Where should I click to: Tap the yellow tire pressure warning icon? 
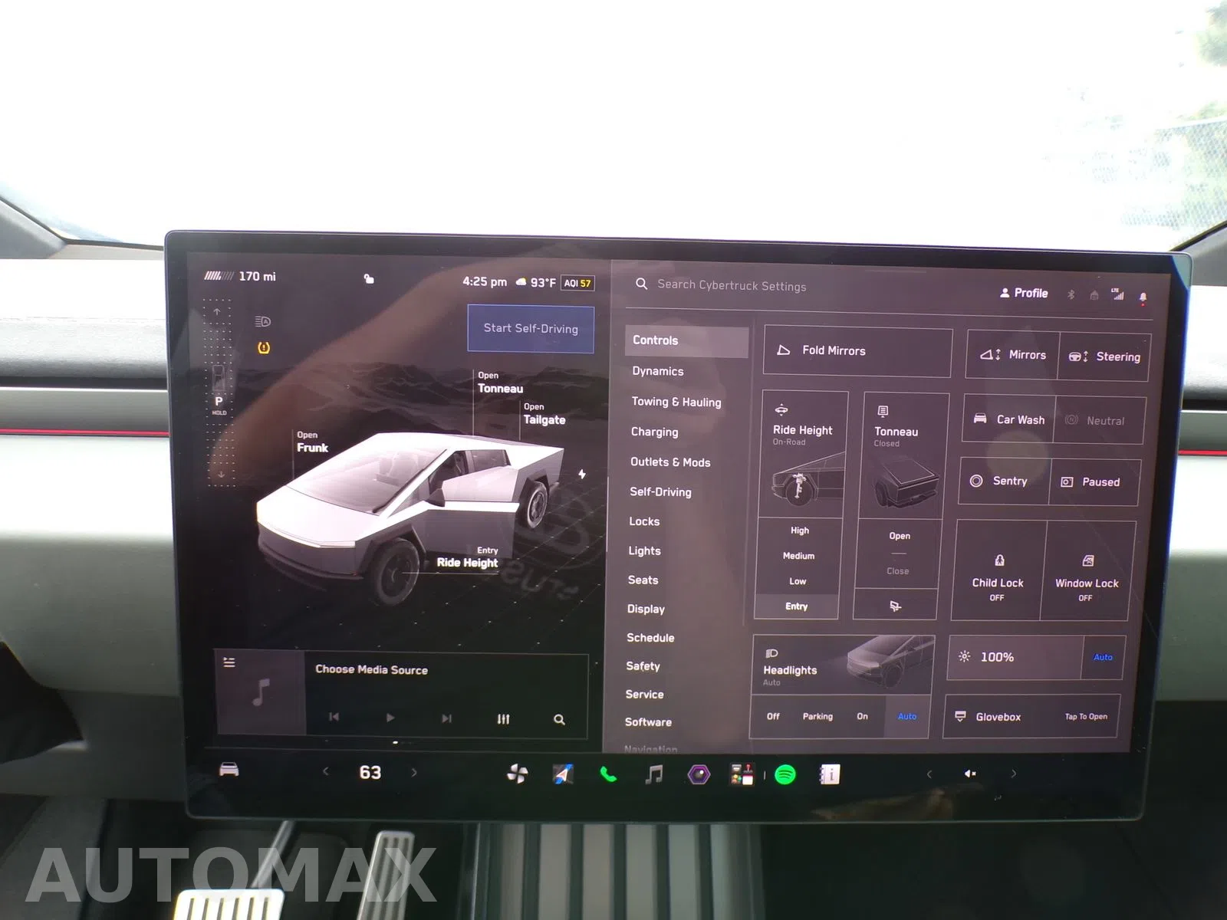click(264, 348)
